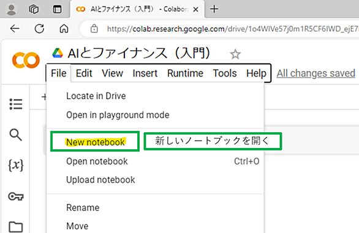Open the table of contents sidebar

pos(16,104)
